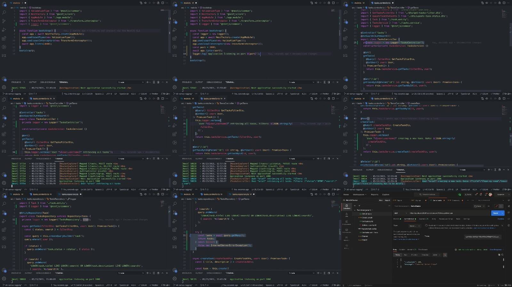
Task: Add new terminal in top-middle VS Code window
Action: 318,82
